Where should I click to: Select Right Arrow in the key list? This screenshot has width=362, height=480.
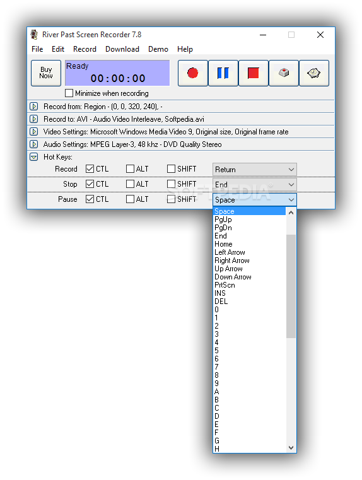coord(249,260)
